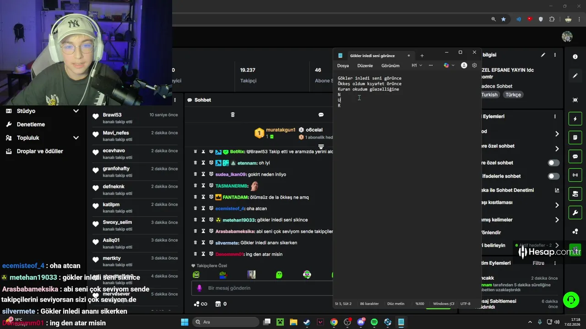Open H1 heading dropdown in Notepad
The width and height of the screenshot is (586, 329).
pyautogui.click(x=417, y=65)
